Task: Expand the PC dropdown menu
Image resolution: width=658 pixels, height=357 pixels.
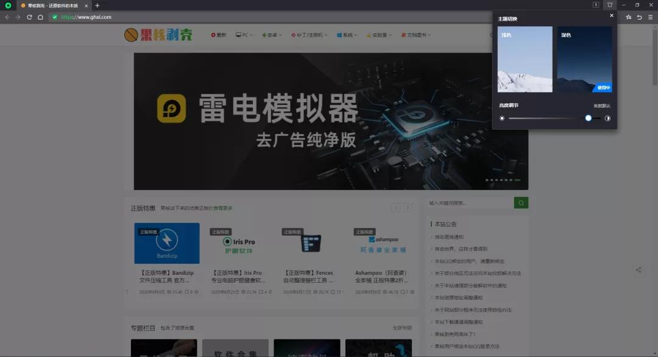Action: click(244, 35)
